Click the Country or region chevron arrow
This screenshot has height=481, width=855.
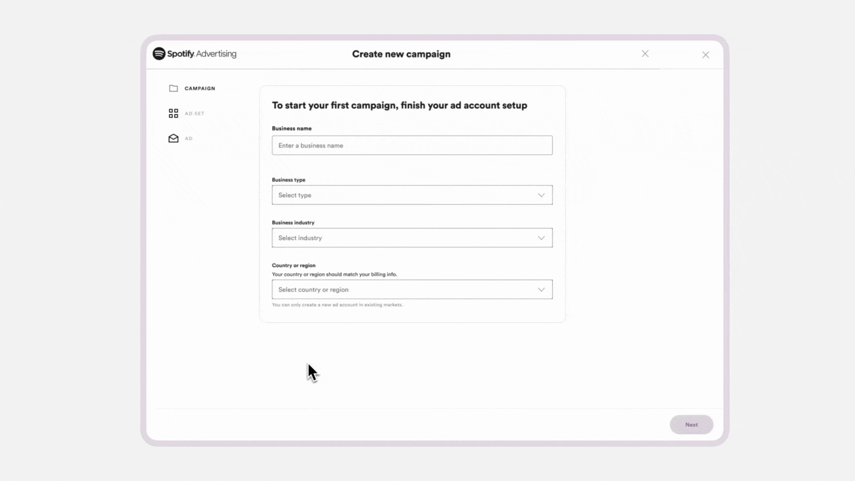point(541,289)
